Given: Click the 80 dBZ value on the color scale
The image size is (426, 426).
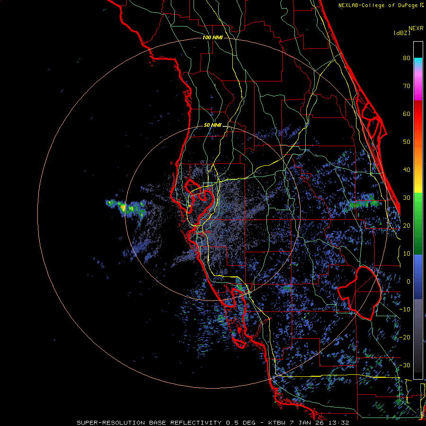Looking at the screenshot, I should (407, 58).
